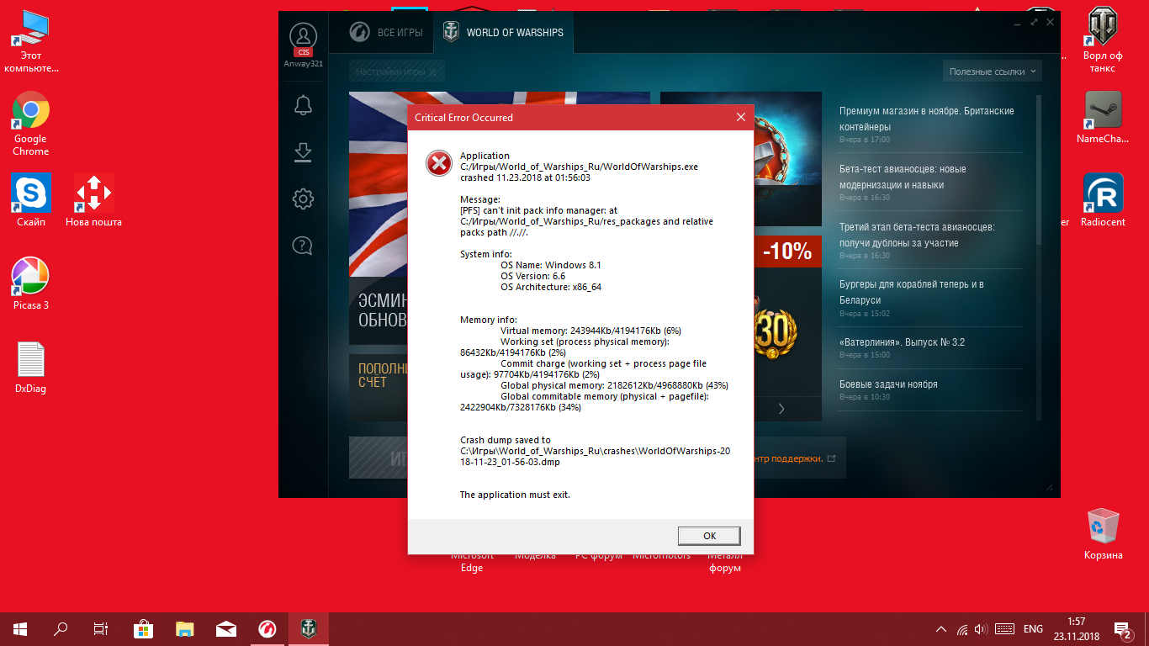Switch to the ВСЕ ИГРЫ tab
This screenshot has height=646, width=1149.
386,33
